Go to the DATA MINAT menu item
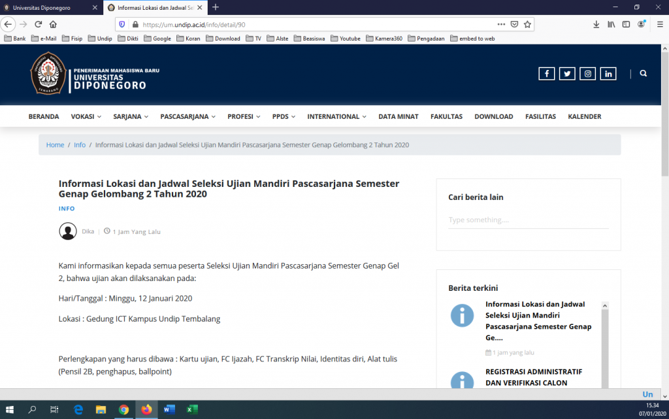Viewport: 669px width, 419px height. (x=398, y=116)
